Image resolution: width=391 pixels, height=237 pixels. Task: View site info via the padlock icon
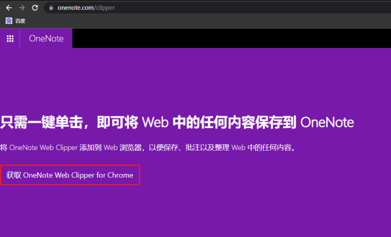pyautogui.click(x=51, y=8)
